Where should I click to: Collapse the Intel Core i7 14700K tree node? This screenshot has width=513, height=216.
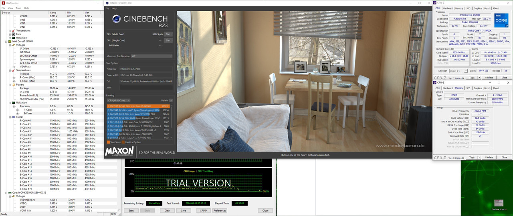pos(6,41)
